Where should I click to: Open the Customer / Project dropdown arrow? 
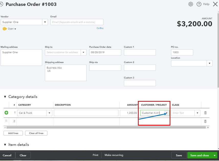(x=167, y=113)
